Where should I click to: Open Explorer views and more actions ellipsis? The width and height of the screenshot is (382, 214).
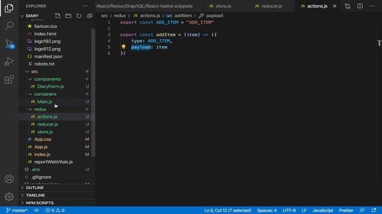point(85,6)
